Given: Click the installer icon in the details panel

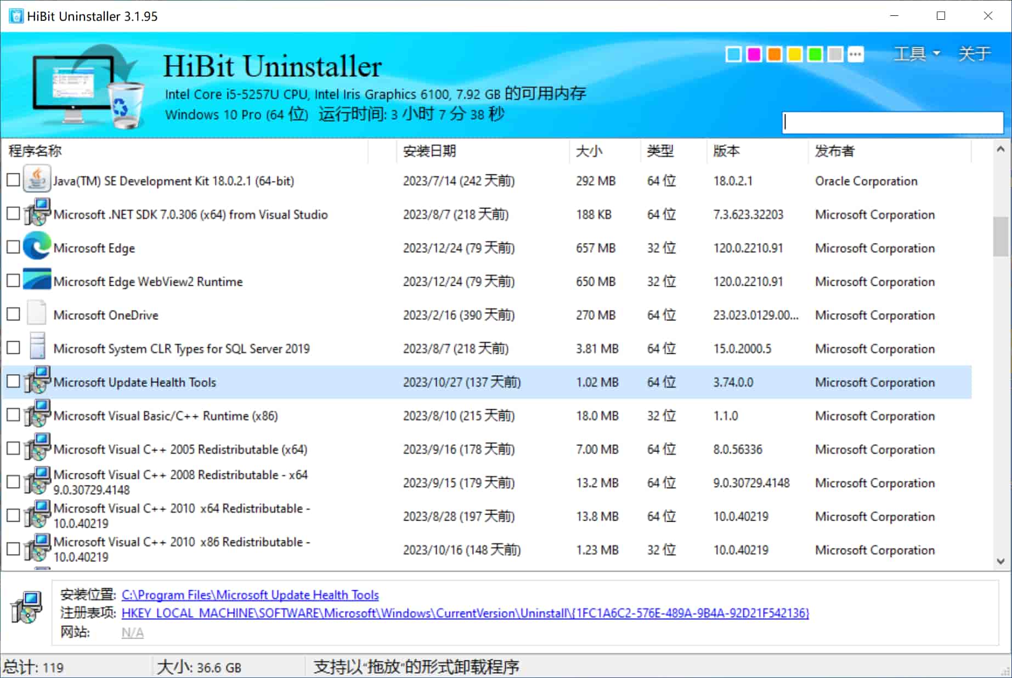Looking at the screenshot, I should [x=26, y=607].
